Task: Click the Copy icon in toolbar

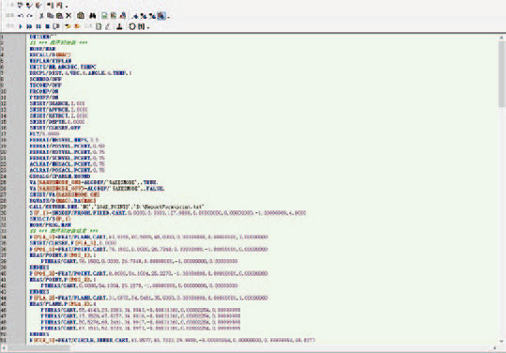Action: coord(51,15)
